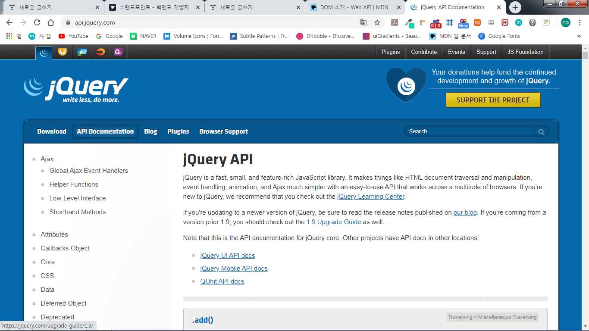Click the search magnifier icon
The width and height of the screenshot is (589, 331).
click(x=541, y=132)
